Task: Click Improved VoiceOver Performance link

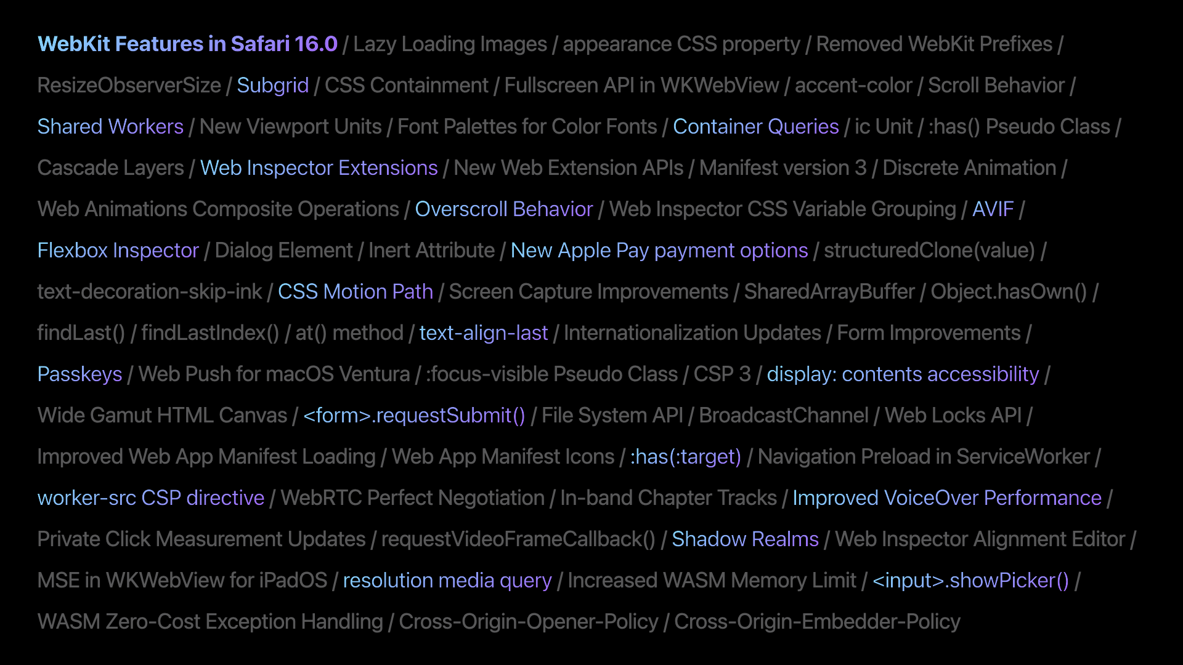Action: tap(946, 498)
